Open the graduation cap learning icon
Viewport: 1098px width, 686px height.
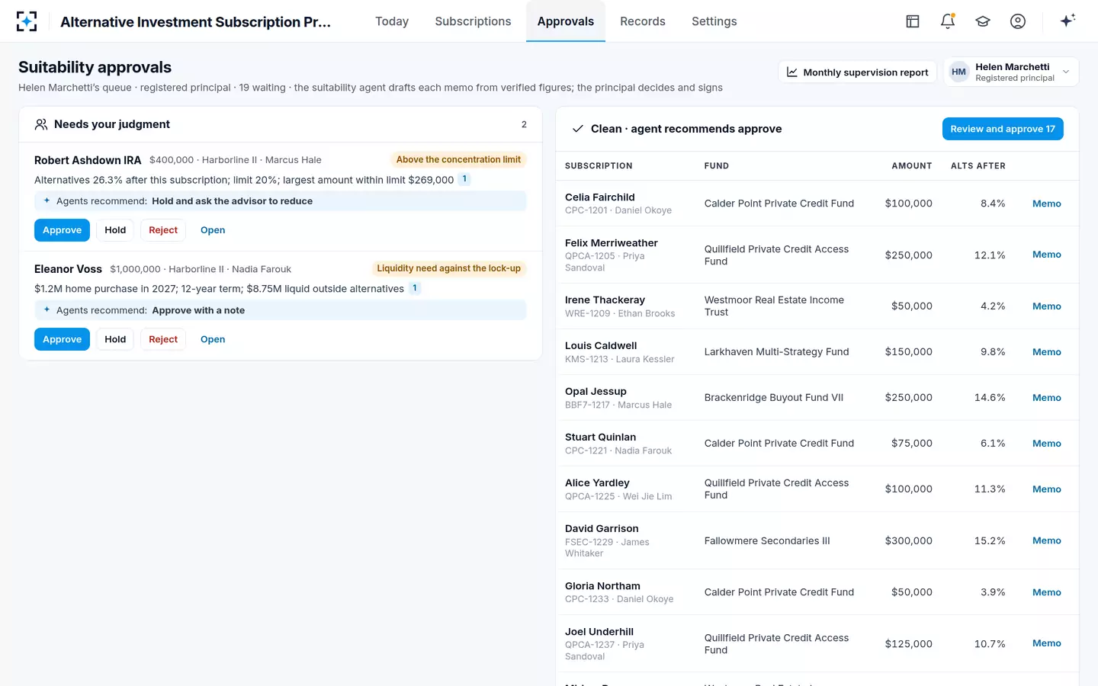pyautogui.click(x=983, y=21)
